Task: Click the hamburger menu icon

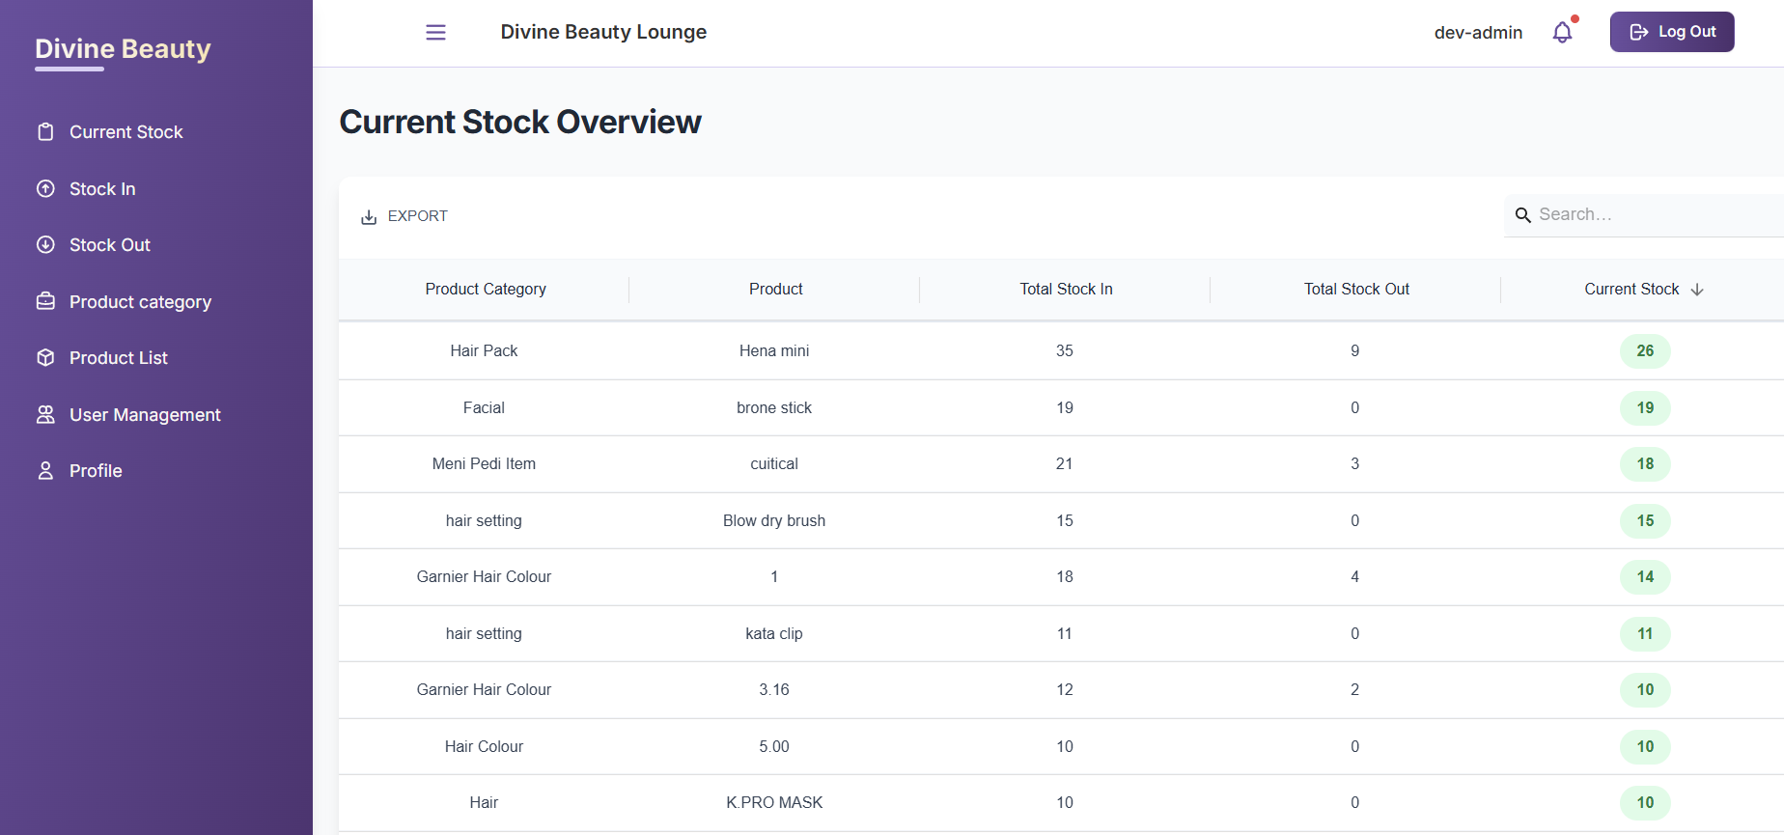Action: (x=435, y=33)
